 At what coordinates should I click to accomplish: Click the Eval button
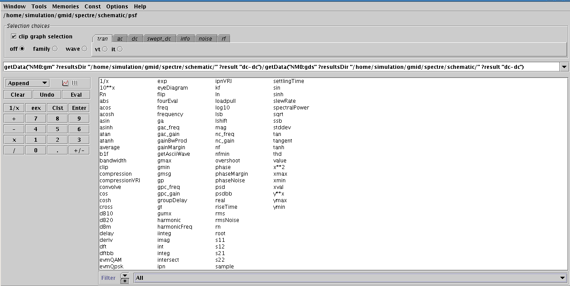click(76, 94)
